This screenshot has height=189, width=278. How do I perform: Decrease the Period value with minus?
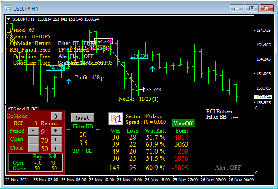pyautogui.click(x=33, y=131)
